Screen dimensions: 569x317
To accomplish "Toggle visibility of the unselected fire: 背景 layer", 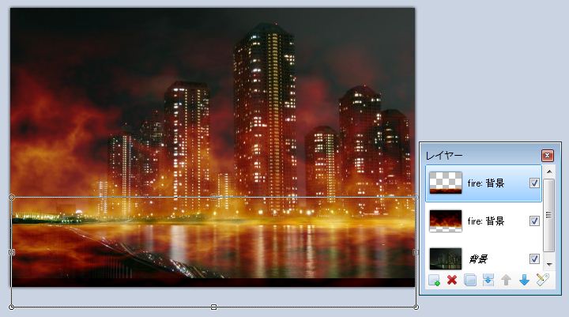I will [x=534, y=221].
